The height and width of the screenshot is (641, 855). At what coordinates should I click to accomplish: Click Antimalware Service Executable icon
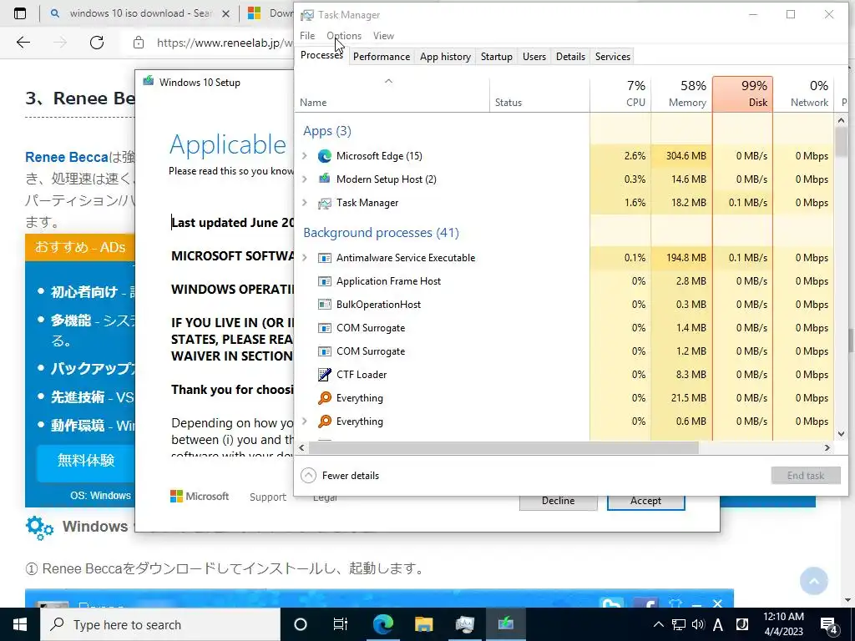pyautogui.click(x=325, y=258)
